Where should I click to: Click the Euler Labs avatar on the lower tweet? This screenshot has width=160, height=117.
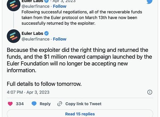tap(14, 36)
